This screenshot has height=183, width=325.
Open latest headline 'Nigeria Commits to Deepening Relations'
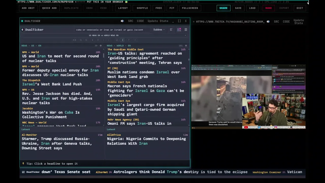pos(147,141)
